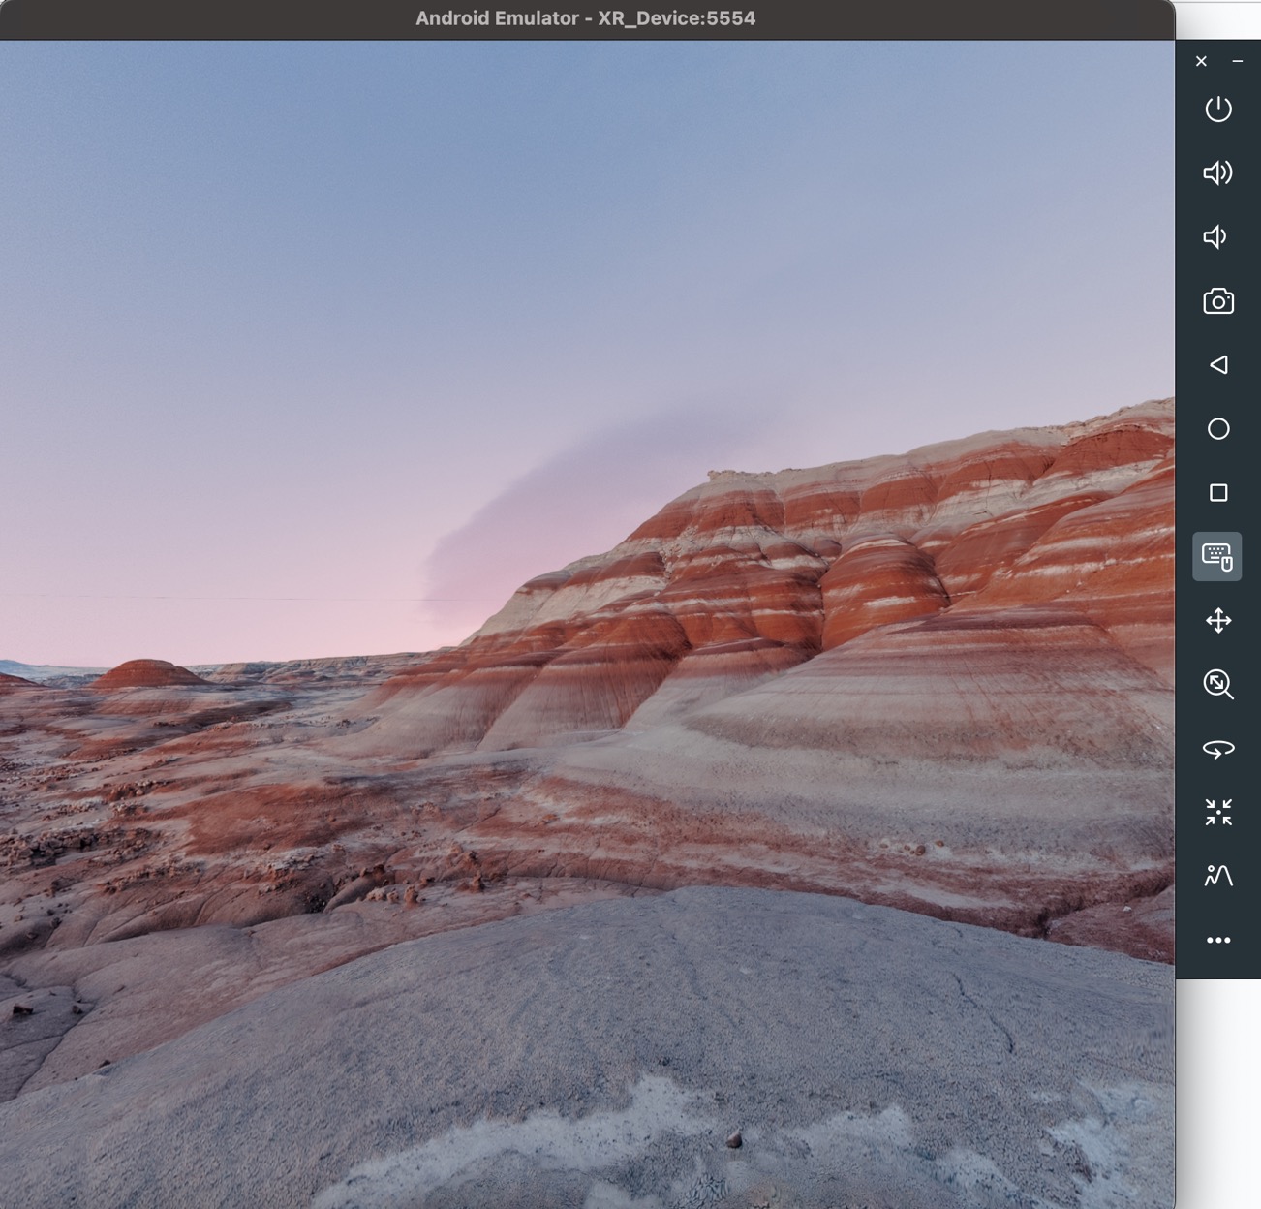Reset the view with the inward arrows icon
This screenshot has height=1209, width=1261.
(x=1217, y=812)
